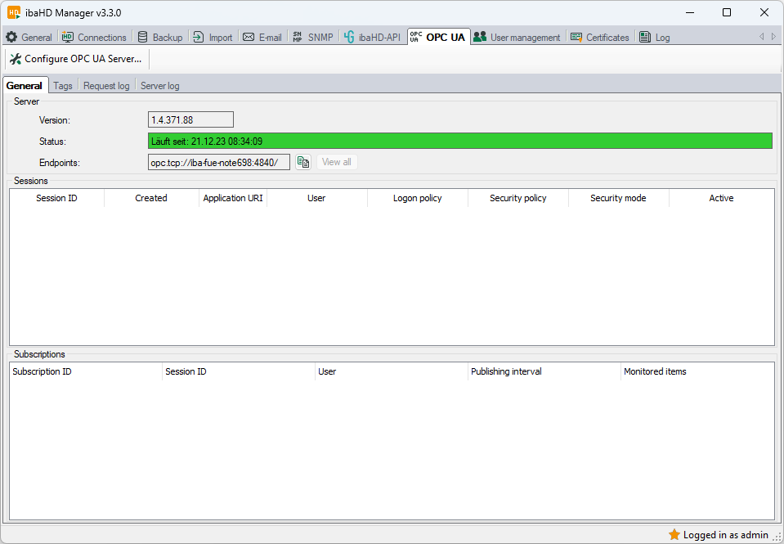Click the Endpoints field with opc.tcp URL
The image size is (784, 544).
coord(219,162)
